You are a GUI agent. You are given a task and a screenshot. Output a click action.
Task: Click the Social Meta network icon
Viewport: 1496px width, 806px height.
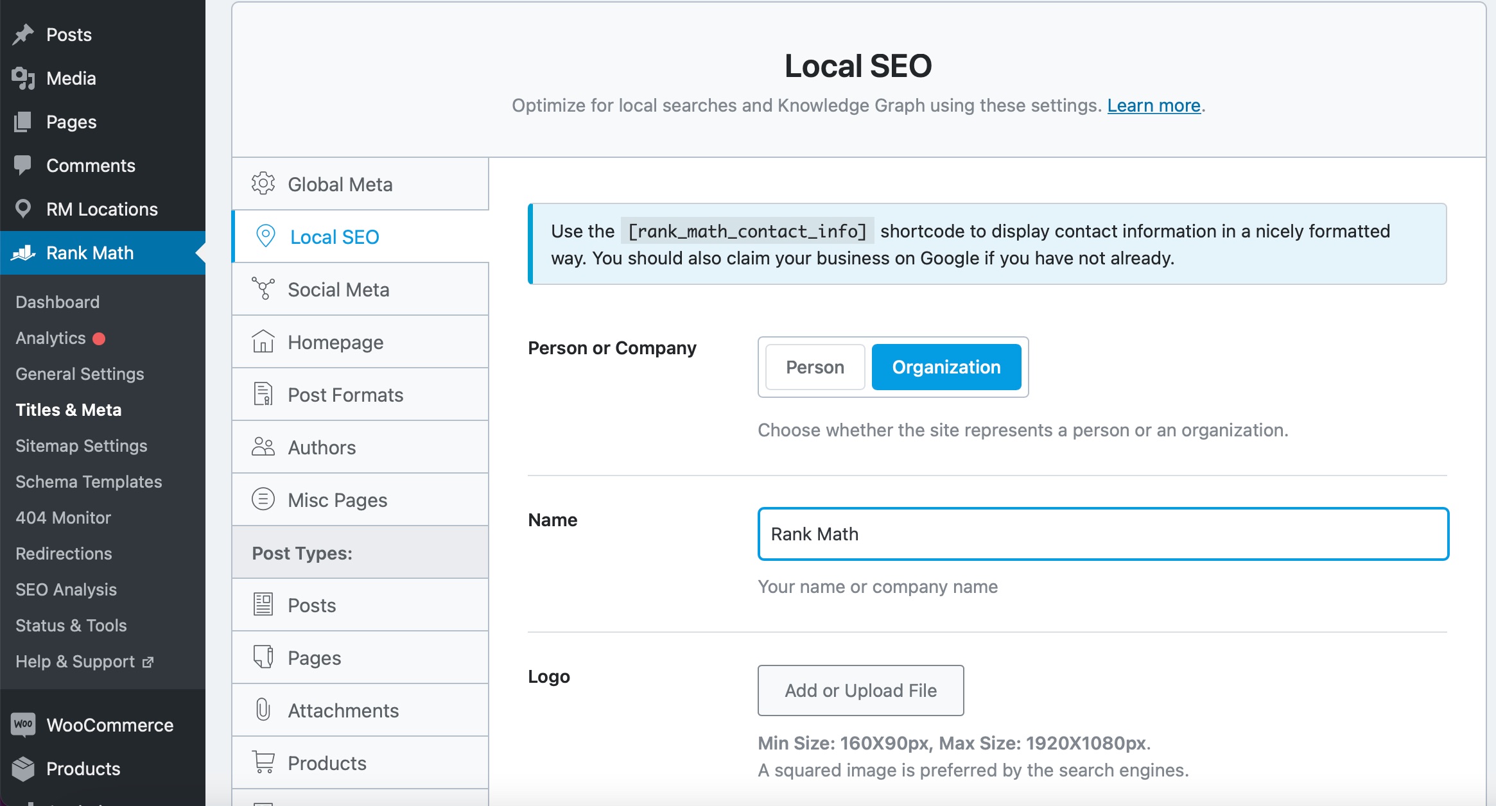(263, 289)
